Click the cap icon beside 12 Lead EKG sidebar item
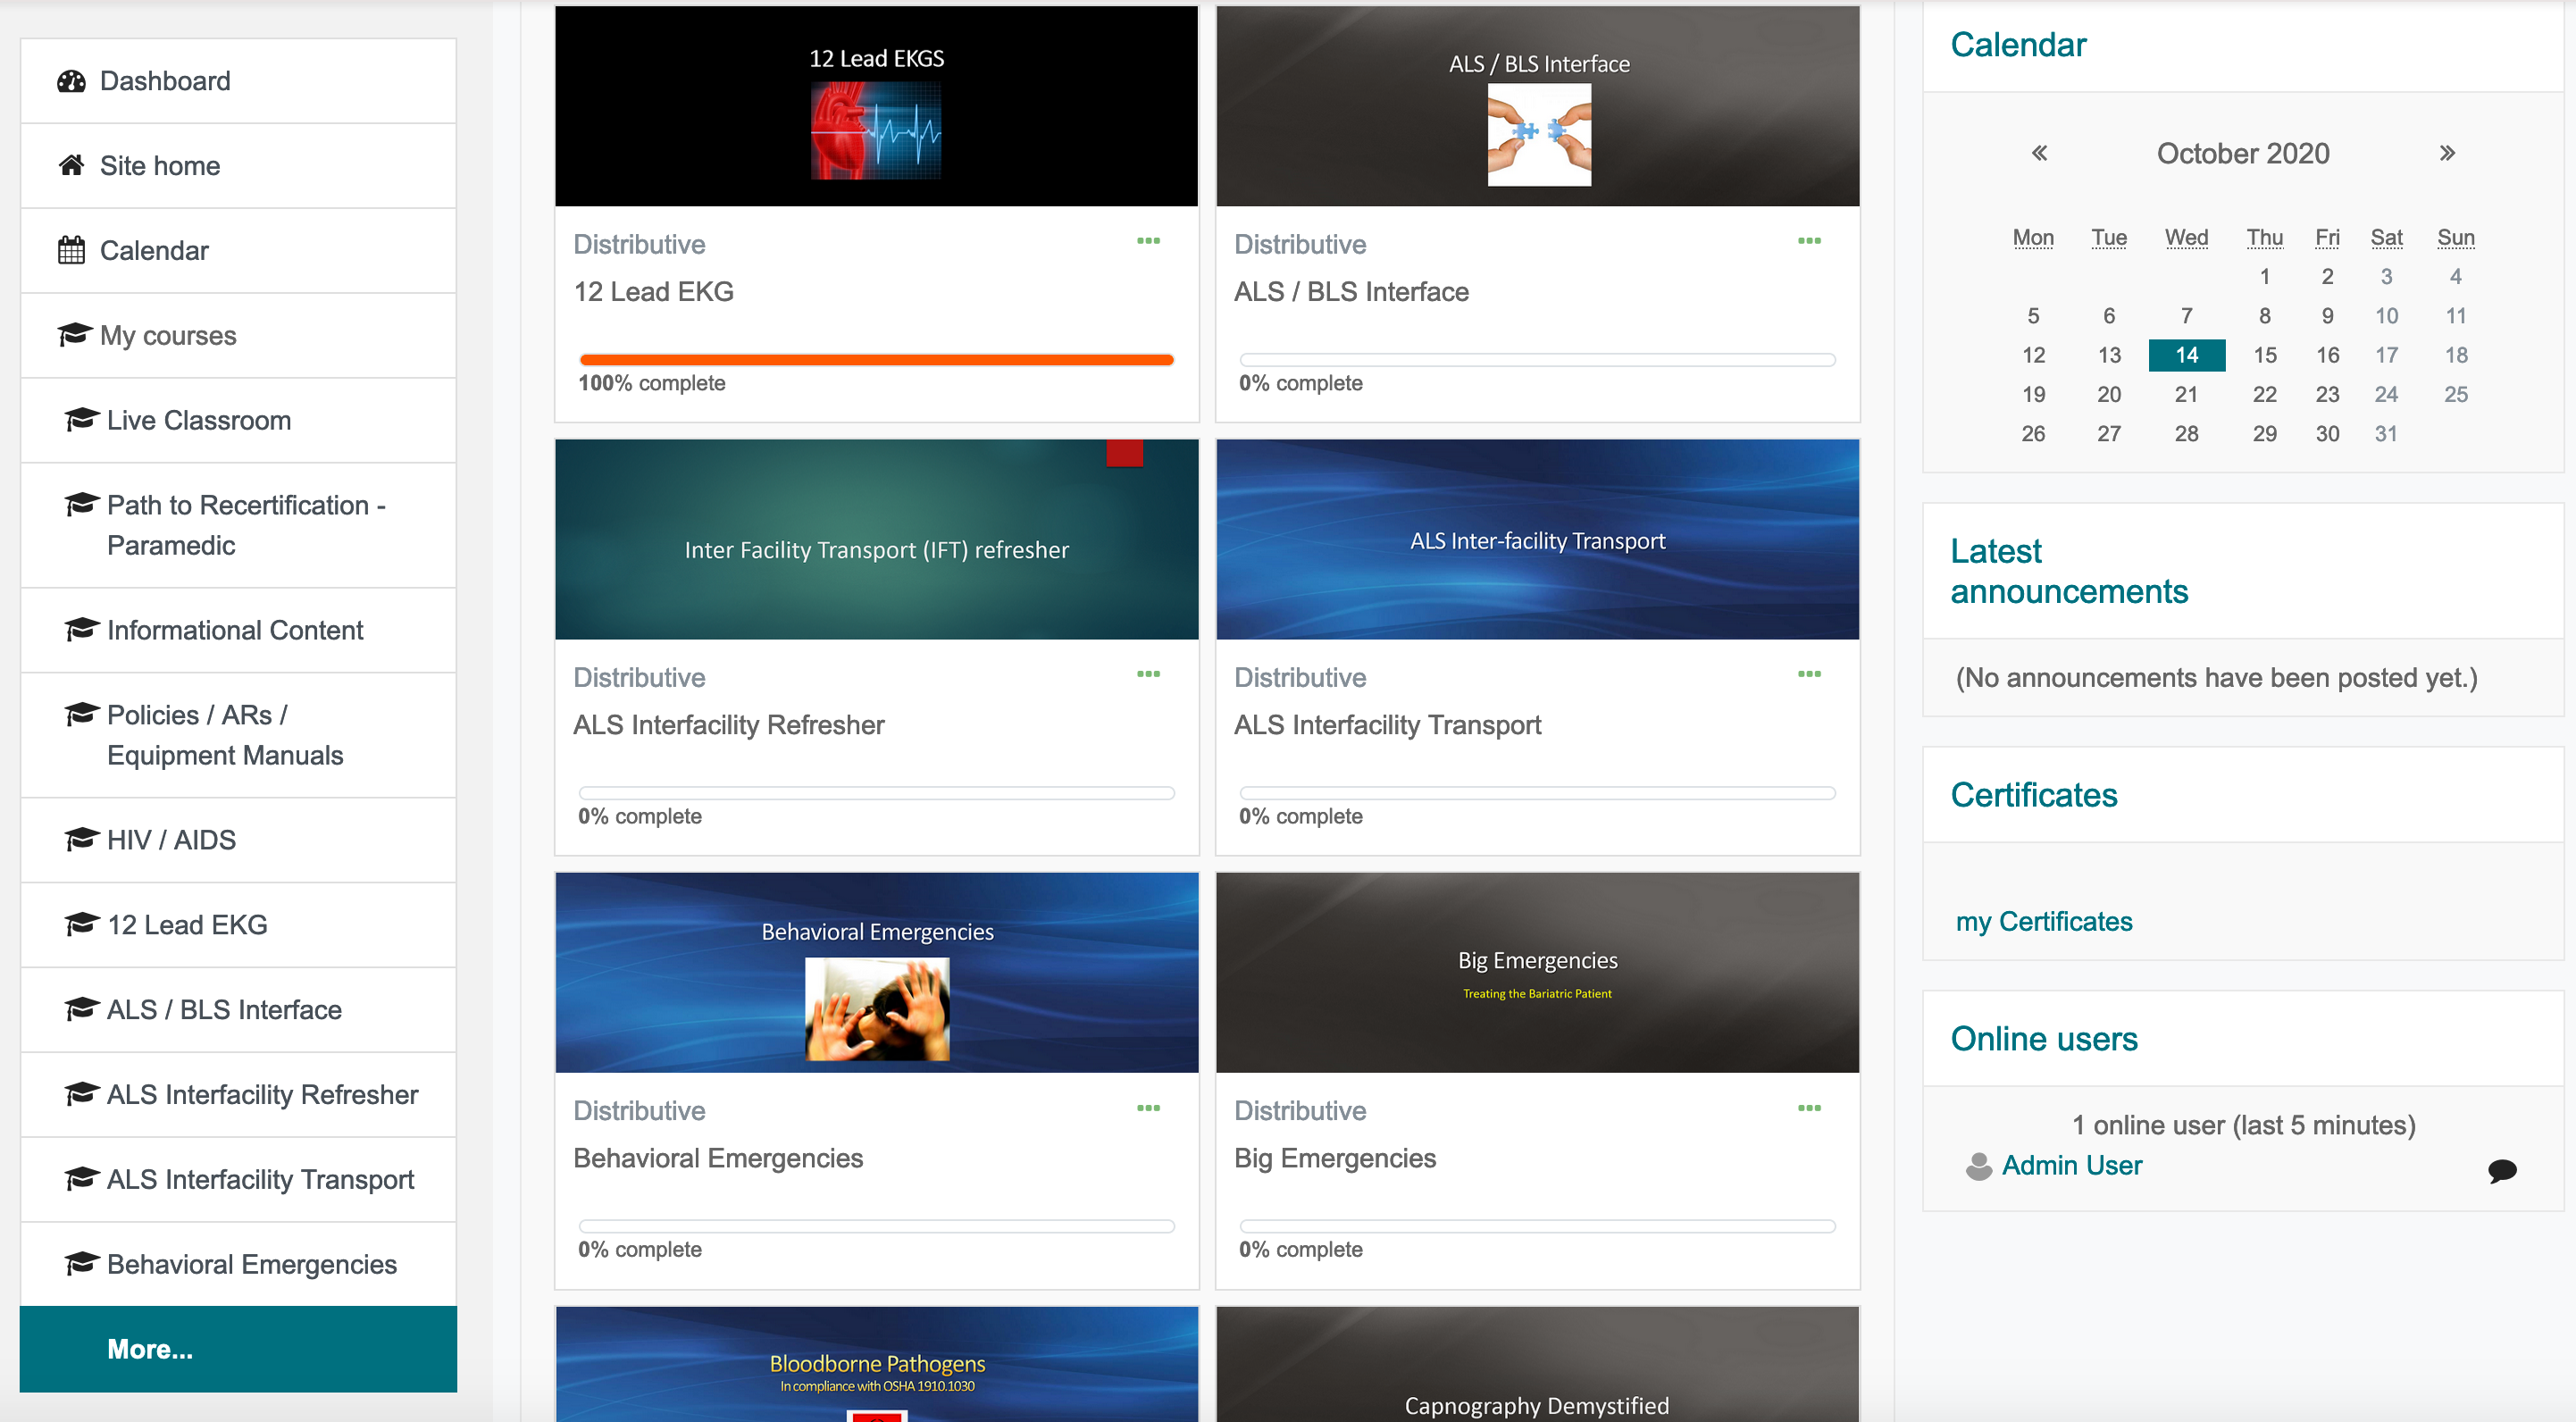Viewport: 2576px width, 1422px height. point(81,924)
